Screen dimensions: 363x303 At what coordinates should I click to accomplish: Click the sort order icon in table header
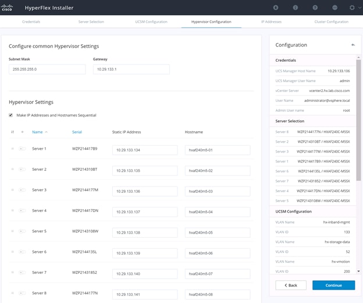(x=12, y=132)
